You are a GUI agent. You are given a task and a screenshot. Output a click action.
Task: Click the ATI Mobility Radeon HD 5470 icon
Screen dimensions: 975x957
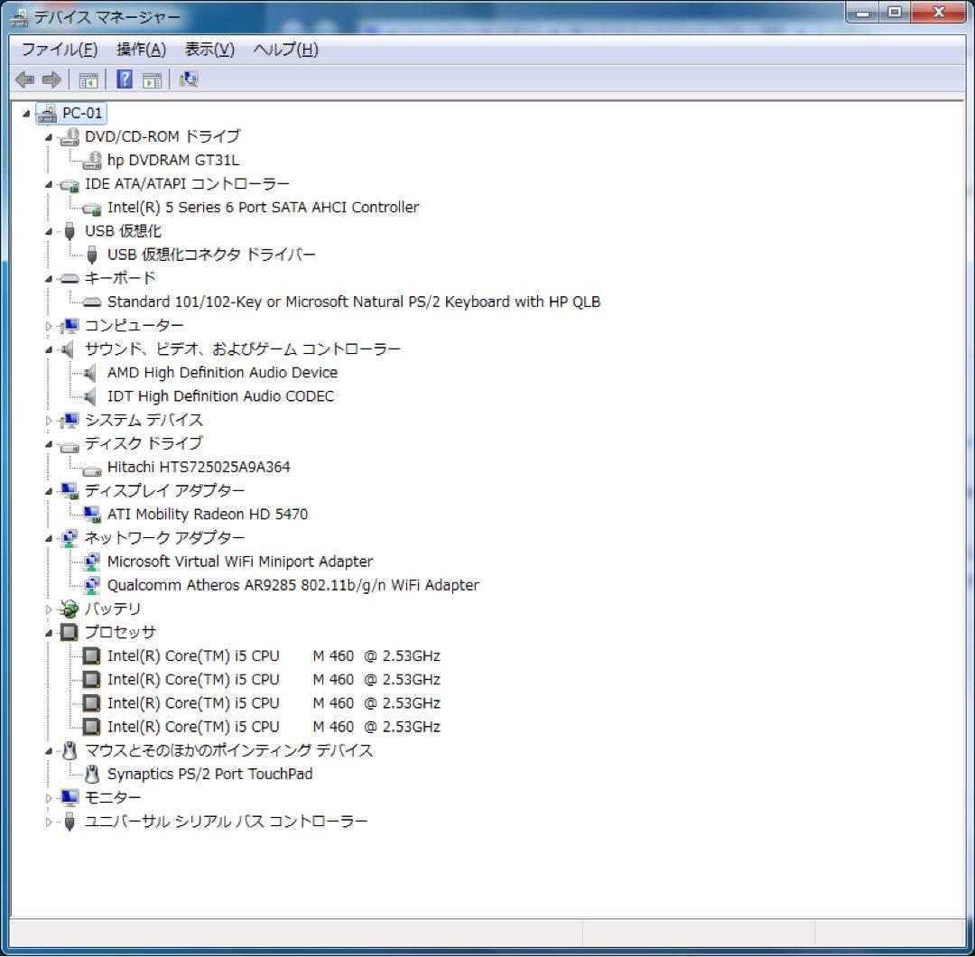click(92, 515)
